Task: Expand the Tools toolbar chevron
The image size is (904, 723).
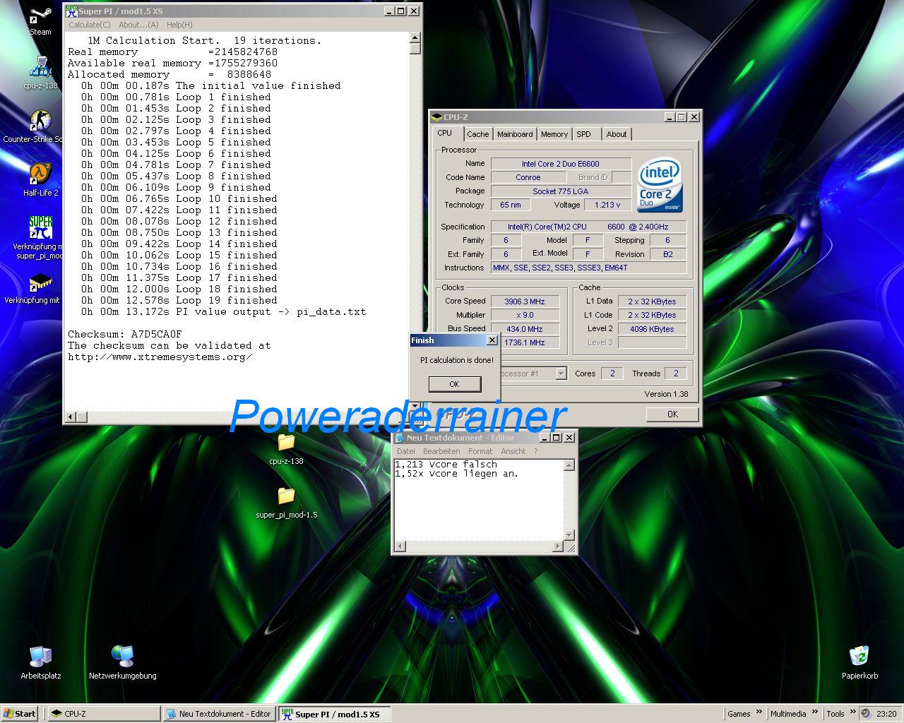Action: click(x=852, y=712)
